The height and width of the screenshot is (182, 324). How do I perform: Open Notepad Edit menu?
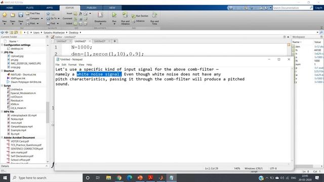click(x=64, y=65)
